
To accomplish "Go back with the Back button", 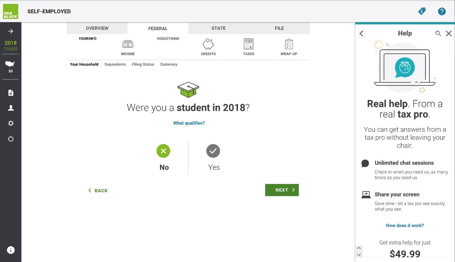I will point(98,190).
